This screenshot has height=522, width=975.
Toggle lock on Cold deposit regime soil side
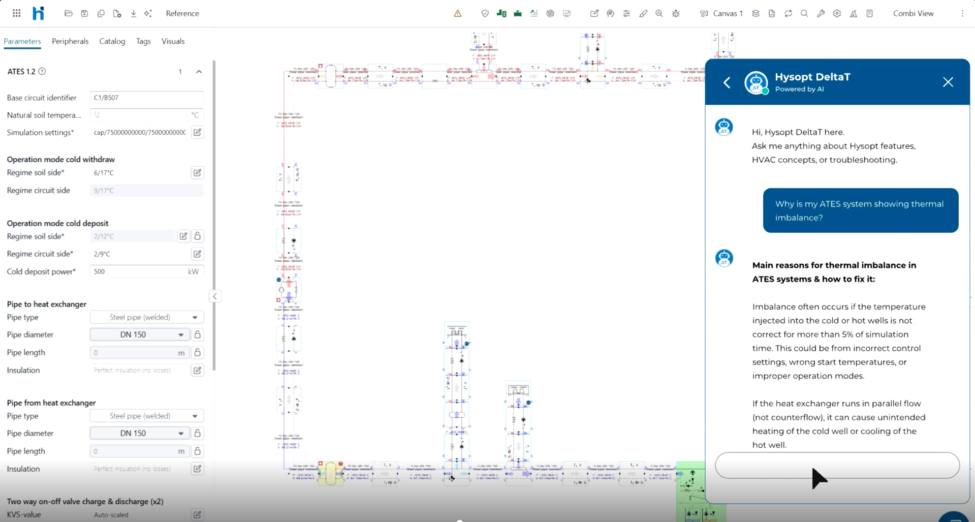click(198, 236)
